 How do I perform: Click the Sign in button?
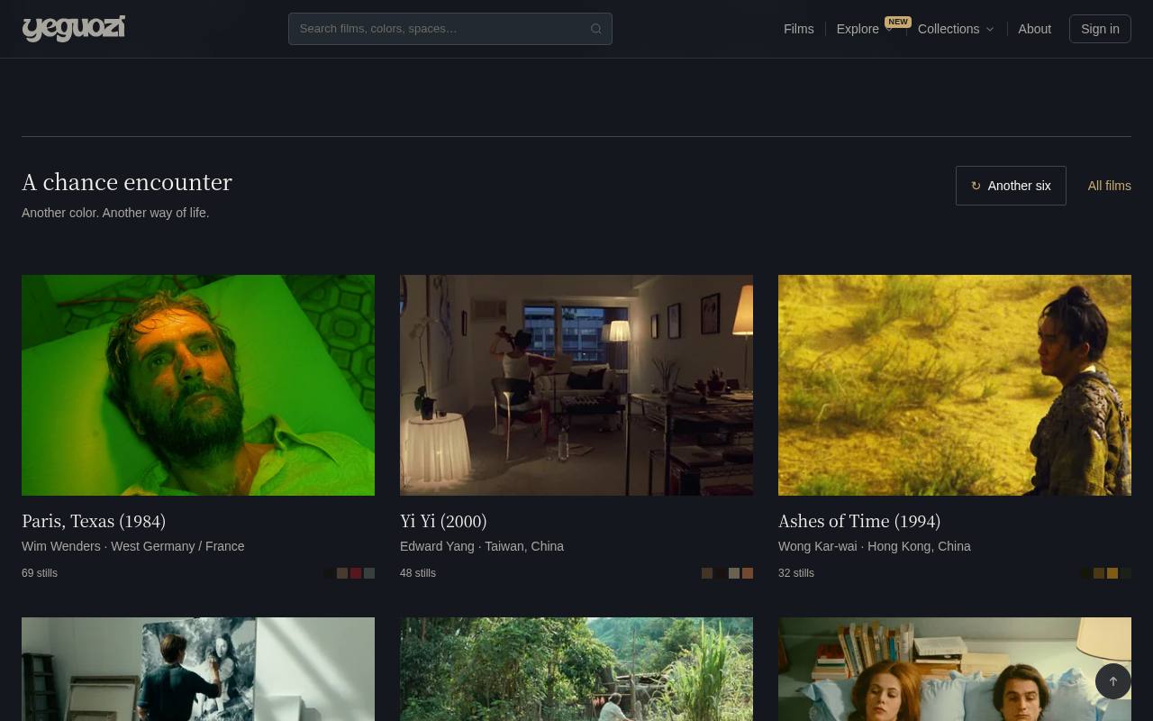click(1100, 29)
